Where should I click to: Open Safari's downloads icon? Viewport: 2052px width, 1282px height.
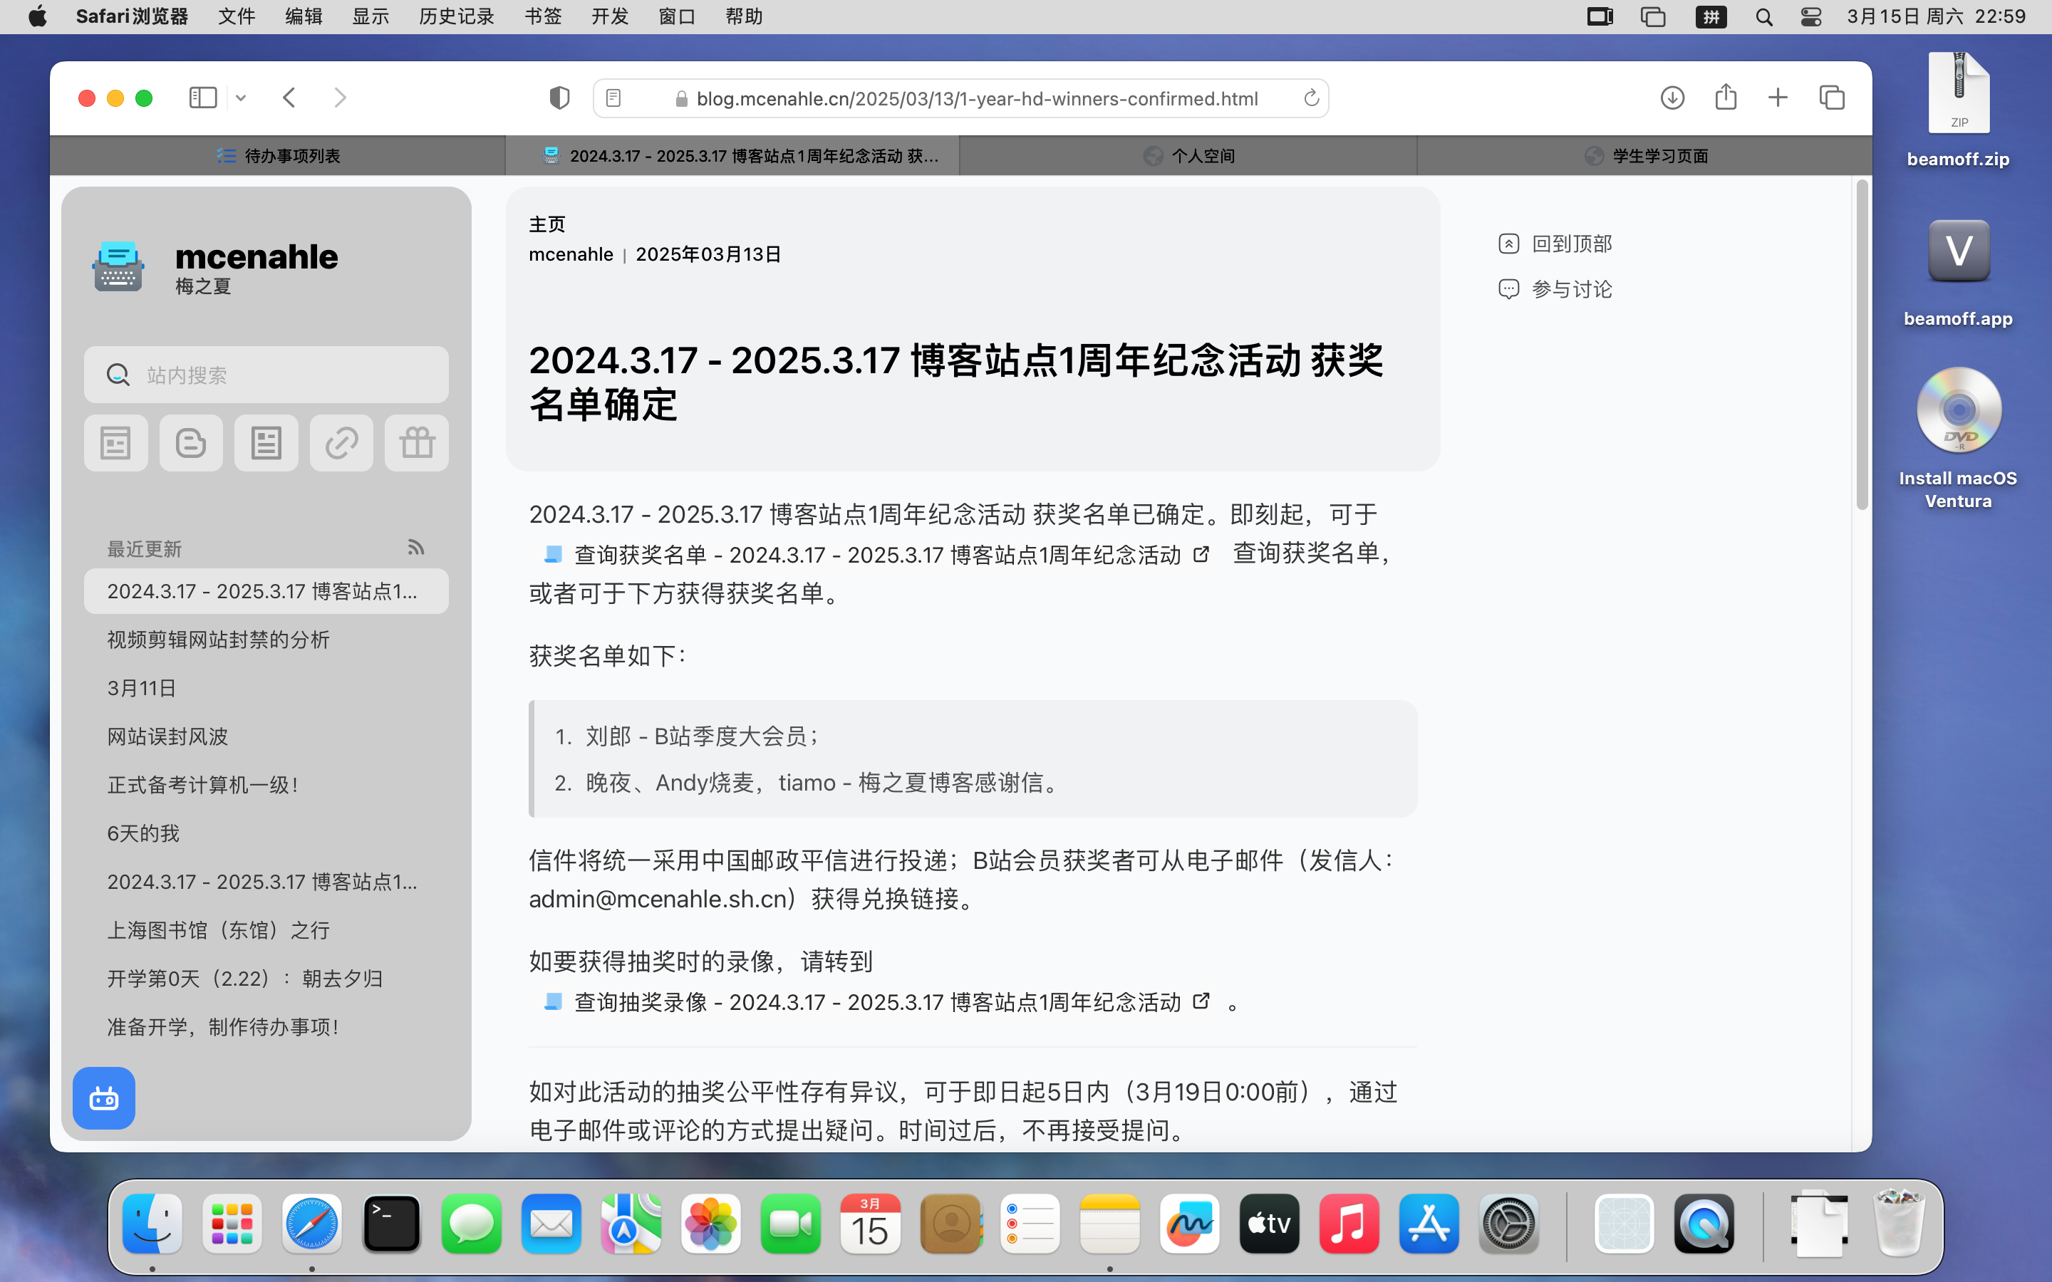tap(1672, 98)
